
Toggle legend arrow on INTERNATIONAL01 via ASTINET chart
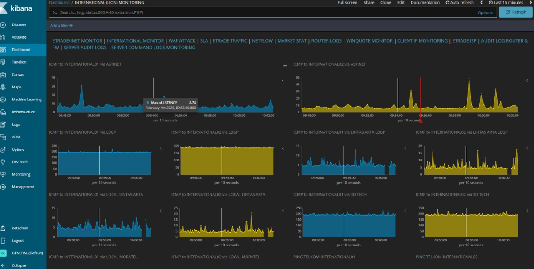click(x=282, y=80)
